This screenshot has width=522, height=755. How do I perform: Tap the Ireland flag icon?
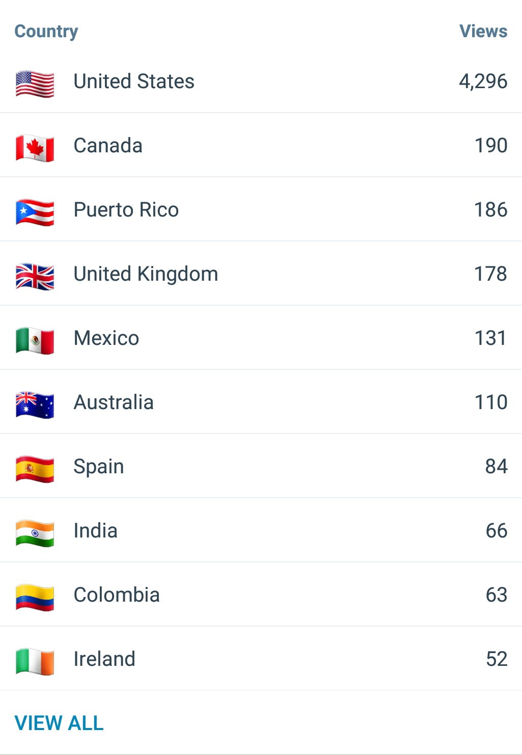click(x=35, y=661)
